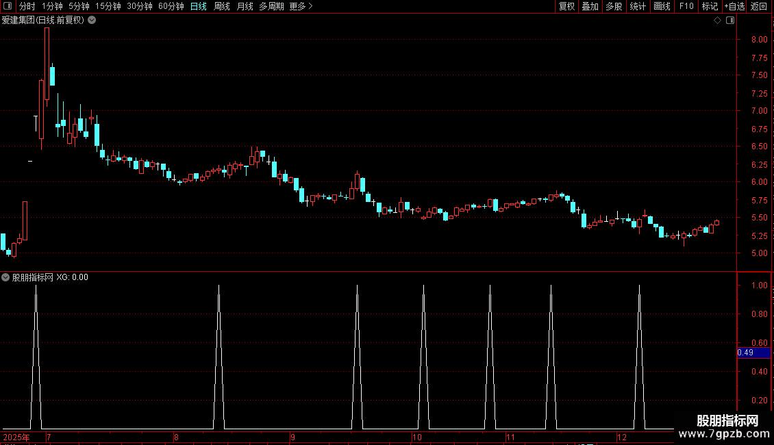
Task: Click the 复权 button
Action: click(566, 6)
